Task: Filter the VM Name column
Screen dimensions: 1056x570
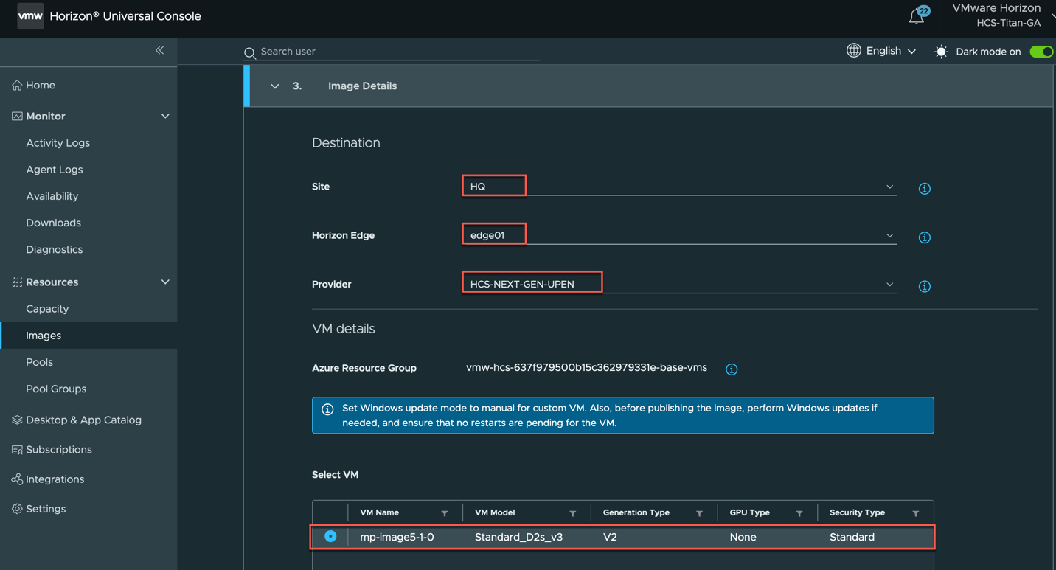Action: 445,513
